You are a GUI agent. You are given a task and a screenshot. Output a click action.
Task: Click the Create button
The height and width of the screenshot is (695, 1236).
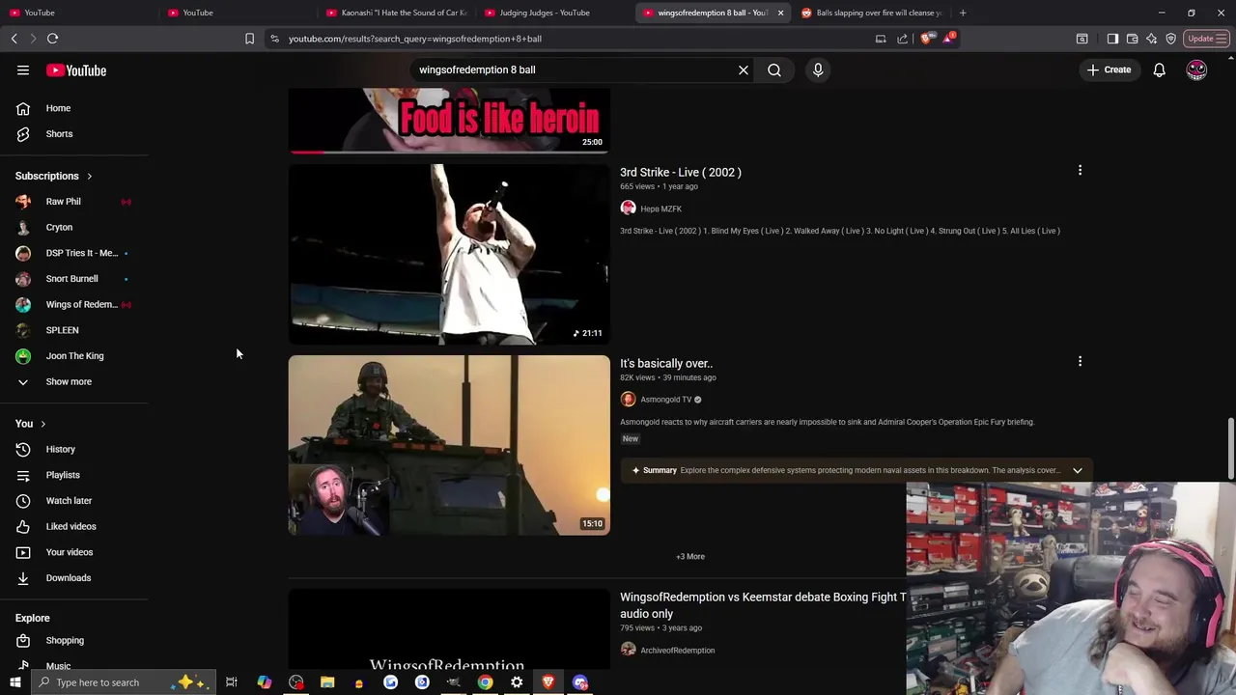(1109, 69)
